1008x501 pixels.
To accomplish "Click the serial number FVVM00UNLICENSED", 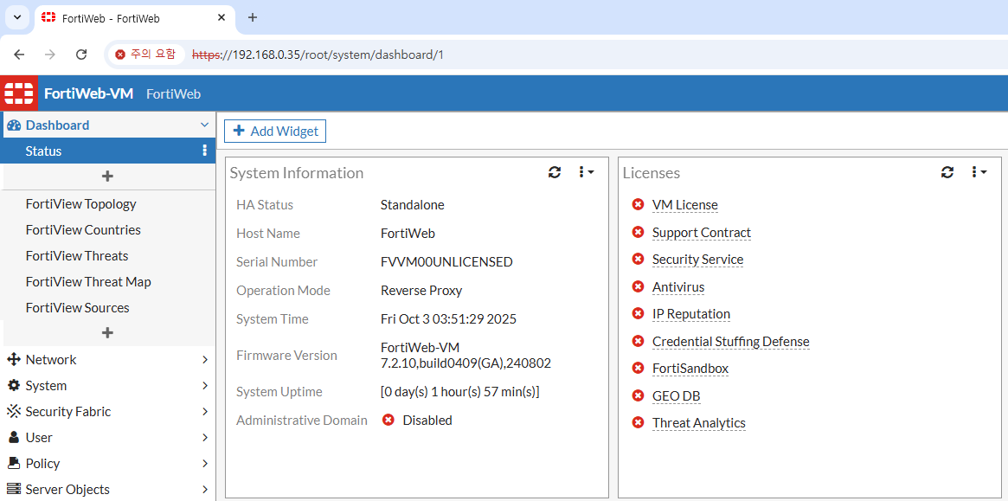I will point(446,262).
